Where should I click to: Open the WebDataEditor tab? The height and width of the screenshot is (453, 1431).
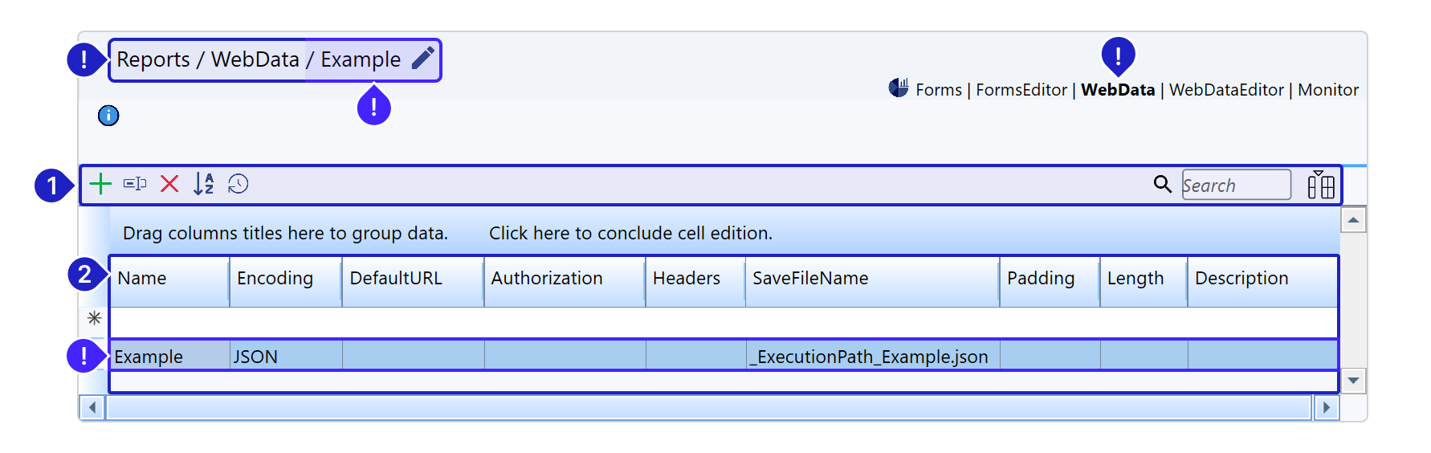point(1226,90)
